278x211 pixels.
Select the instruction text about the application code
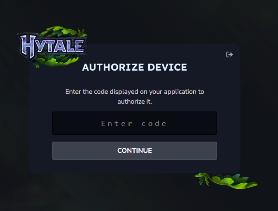(135, 97)
